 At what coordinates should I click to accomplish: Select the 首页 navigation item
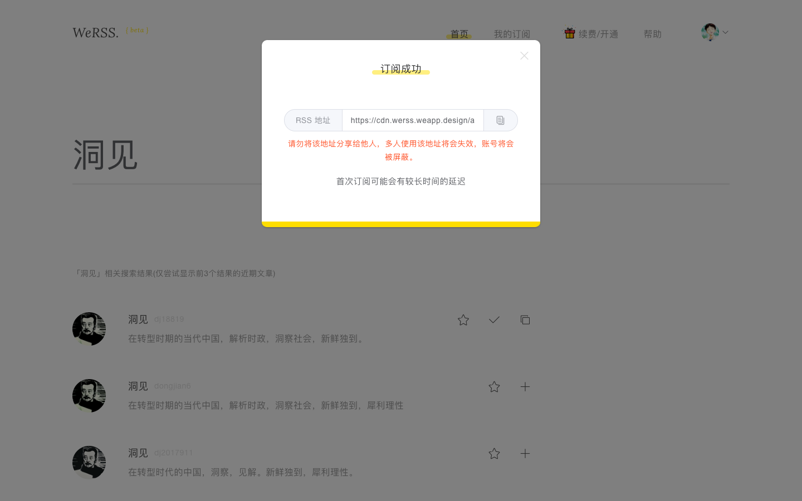click(x=458, y=33)
